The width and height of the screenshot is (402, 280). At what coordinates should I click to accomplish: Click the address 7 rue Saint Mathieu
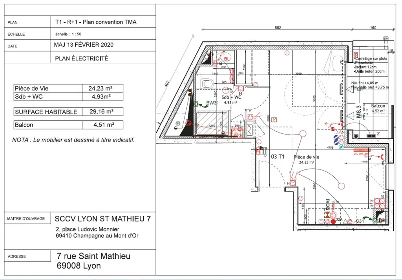(93, 256)
